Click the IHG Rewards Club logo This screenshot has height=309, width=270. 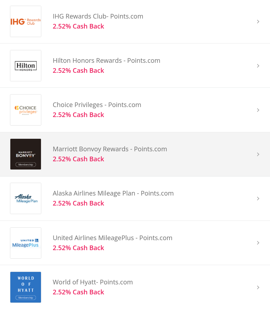(26, 21)
